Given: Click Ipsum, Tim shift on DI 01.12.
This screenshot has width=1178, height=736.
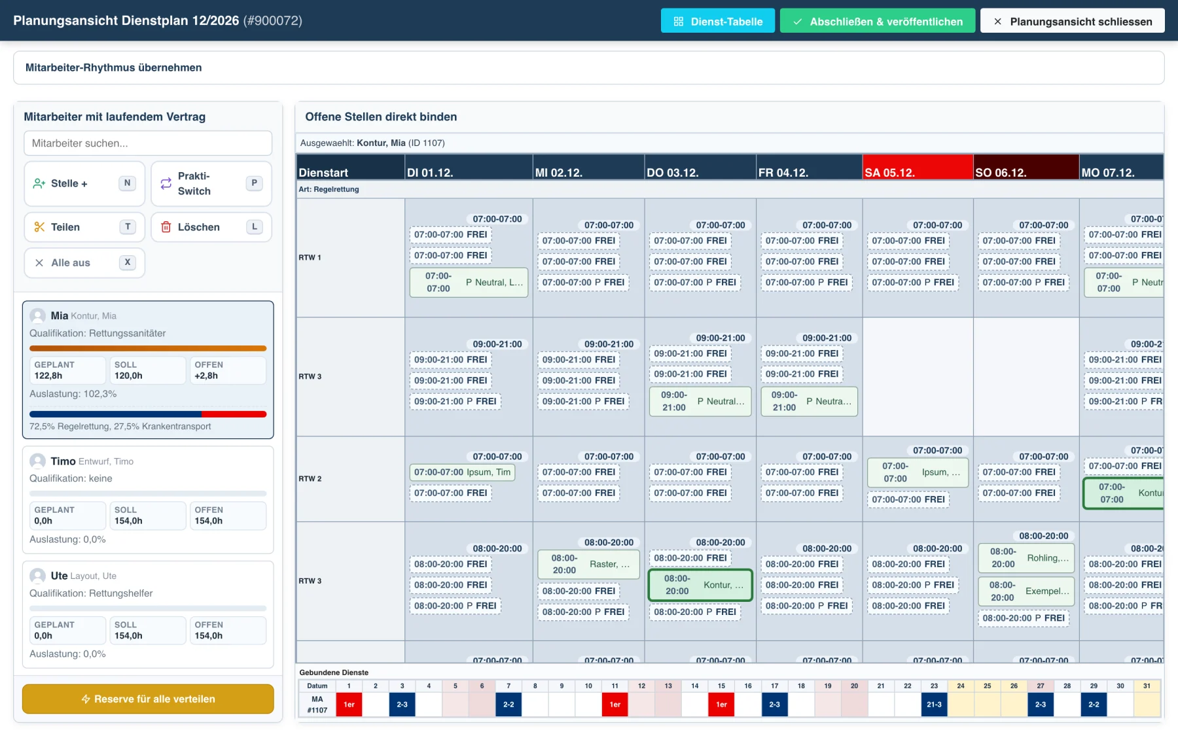Looking at the screenshot, I should pos(462,472).
